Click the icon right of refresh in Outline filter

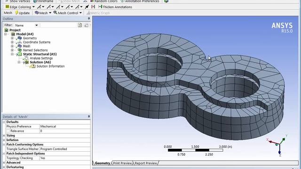click(x=86, y=25)
